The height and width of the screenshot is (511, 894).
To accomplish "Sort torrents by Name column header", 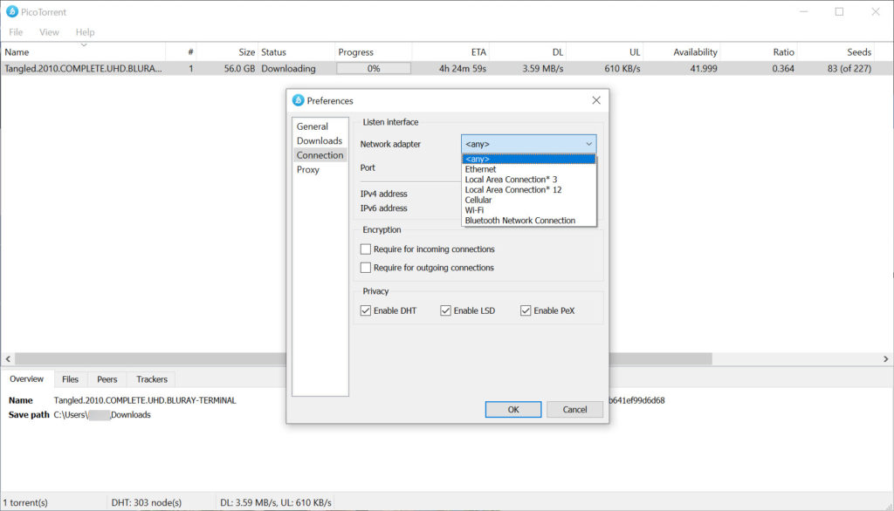I will coord(83,51).
